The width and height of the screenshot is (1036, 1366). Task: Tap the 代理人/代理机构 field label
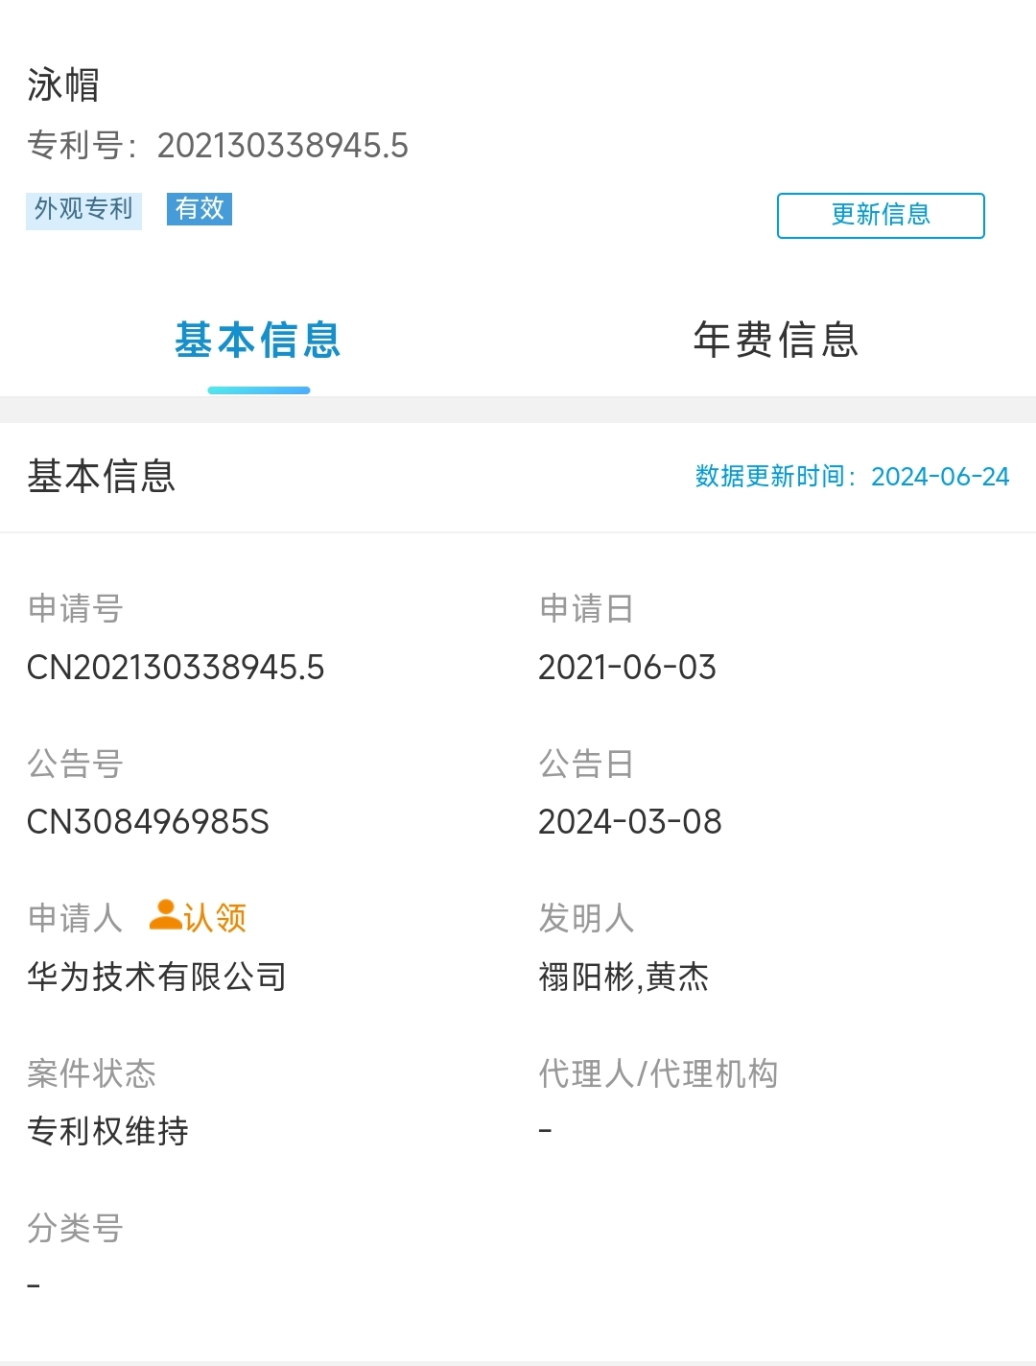(x=658, y=1073)
